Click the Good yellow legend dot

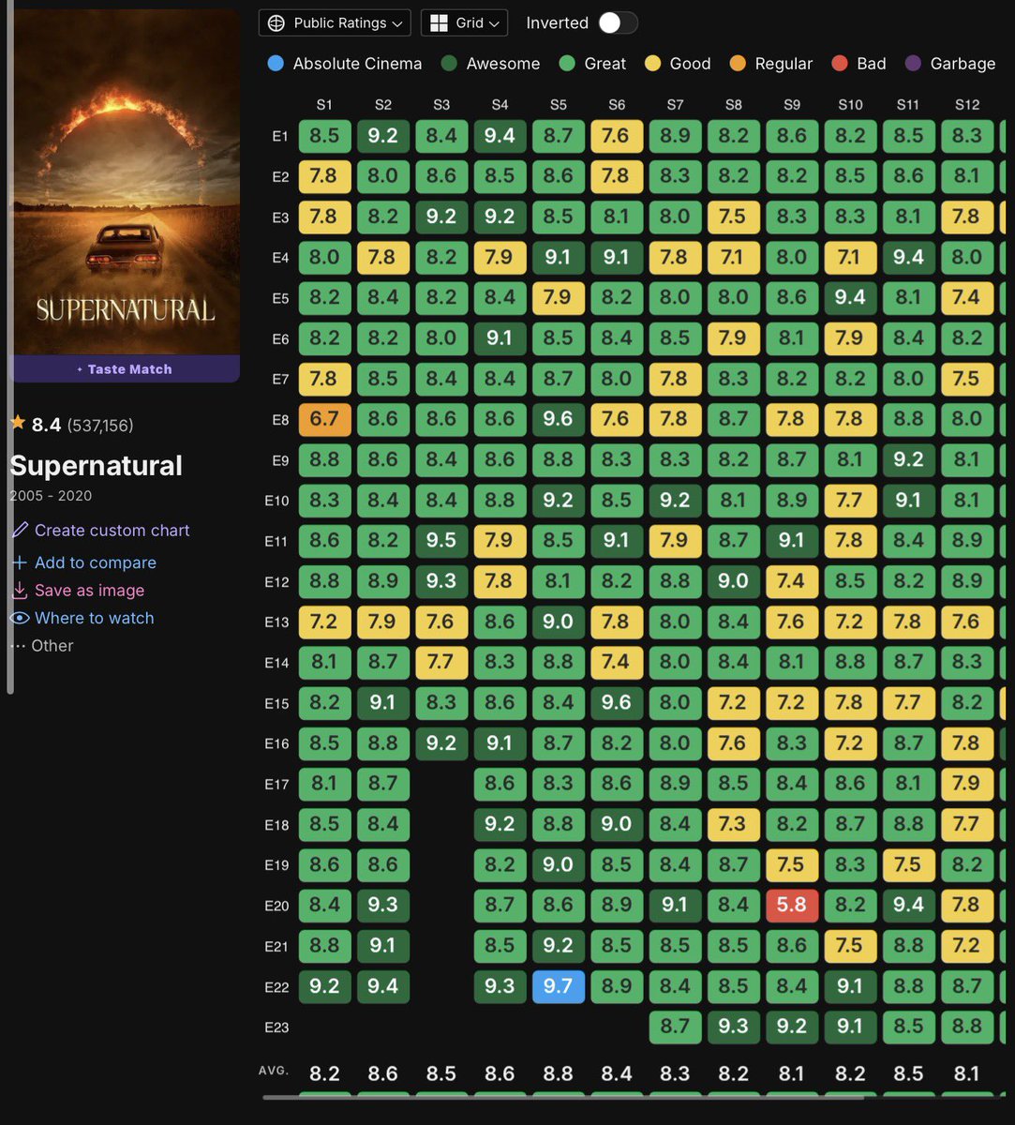653,64
